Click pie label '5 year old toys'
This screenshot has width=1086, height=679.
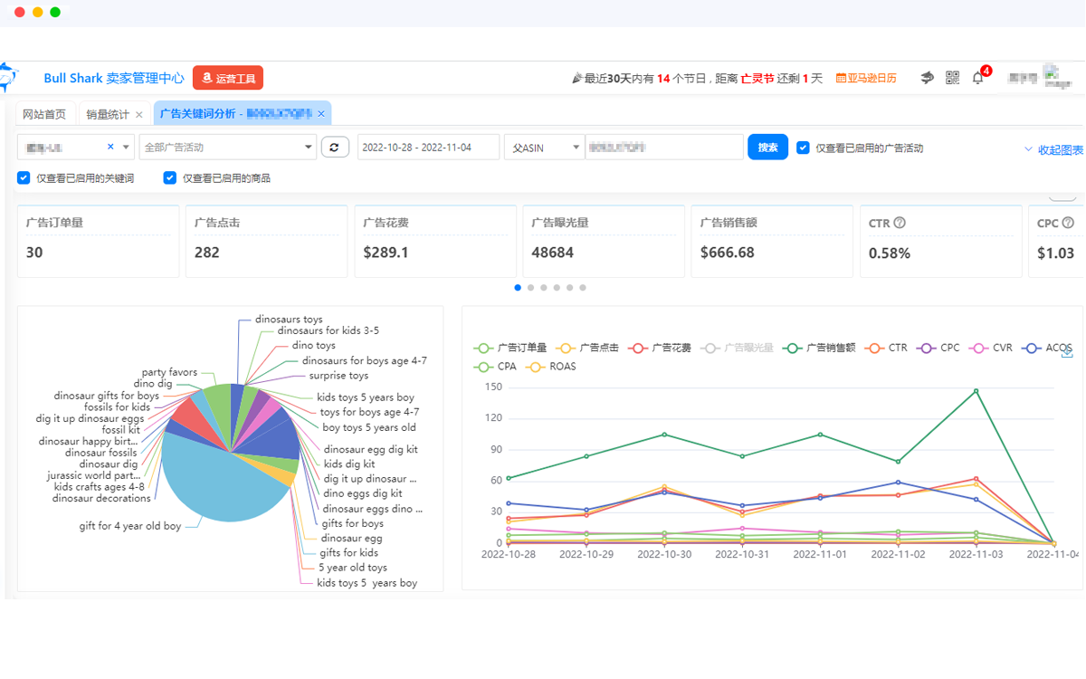tap(352, 568)
